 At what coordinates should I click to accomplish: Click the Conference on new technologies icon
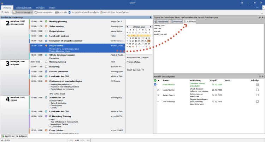point(46,81)
